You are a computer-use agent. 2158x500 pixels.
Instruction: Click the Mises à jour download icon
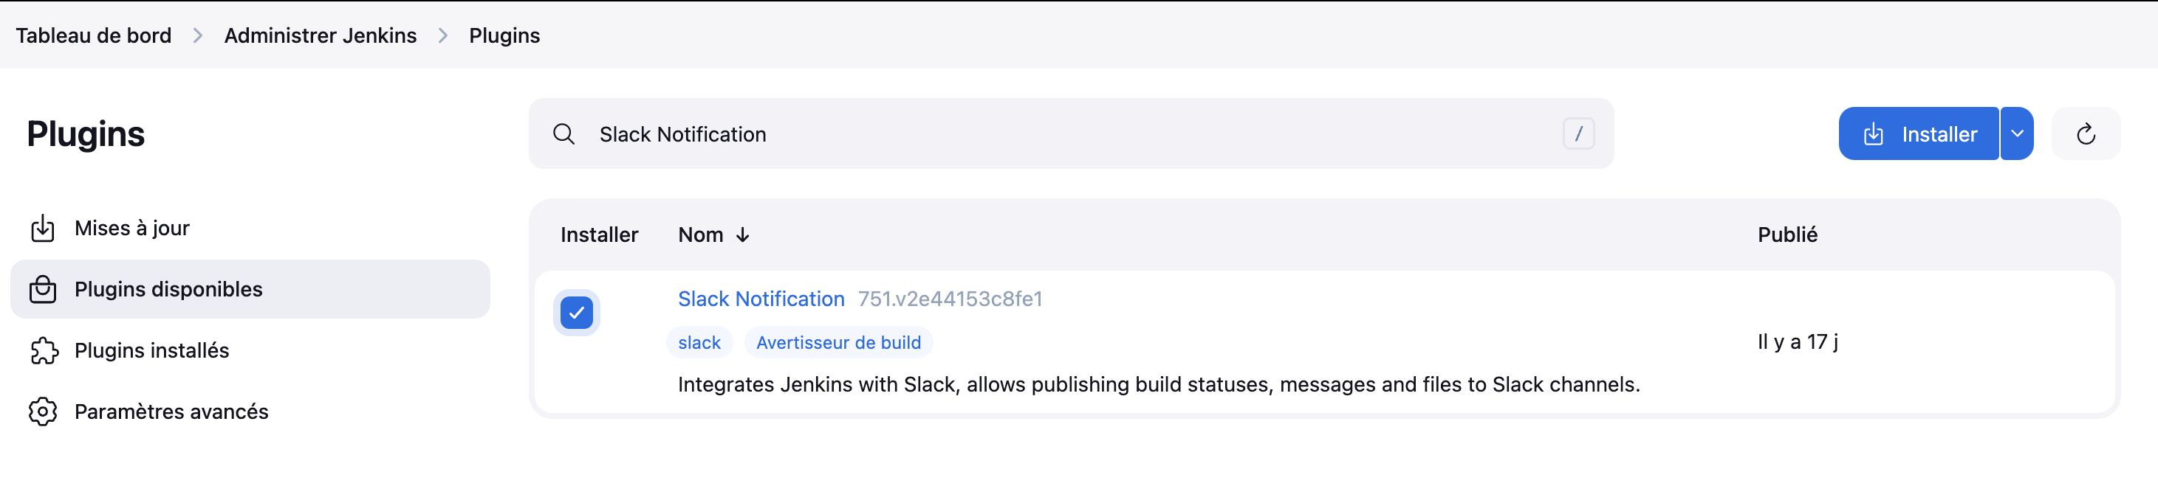click(43, 229)
